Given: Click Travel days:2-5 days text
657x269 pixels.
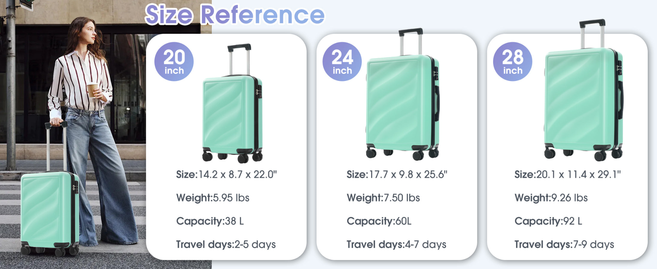Looking at the screenshot, I should pyautogui.click(x=226, y=244).
